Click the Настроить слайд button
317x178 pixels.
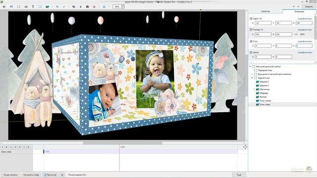(x=31, y=175)
